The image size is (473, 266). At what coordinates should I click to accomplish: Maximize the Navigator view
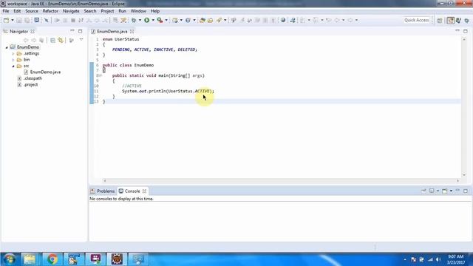click(81, 31)
